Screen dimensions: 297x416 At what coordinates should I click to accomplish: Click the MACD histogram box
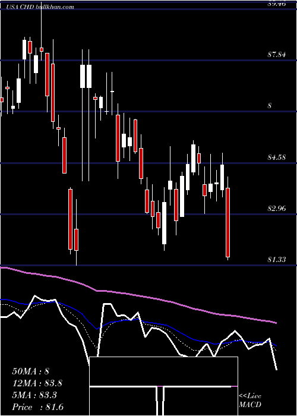pos(163,386)
